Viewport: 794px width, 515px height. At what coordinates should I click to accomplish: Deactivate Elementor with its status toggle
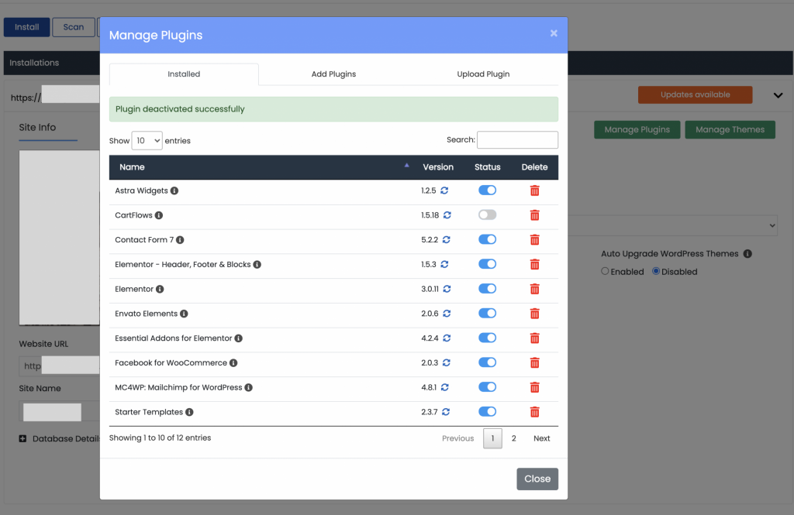click(x=487, y=288)
